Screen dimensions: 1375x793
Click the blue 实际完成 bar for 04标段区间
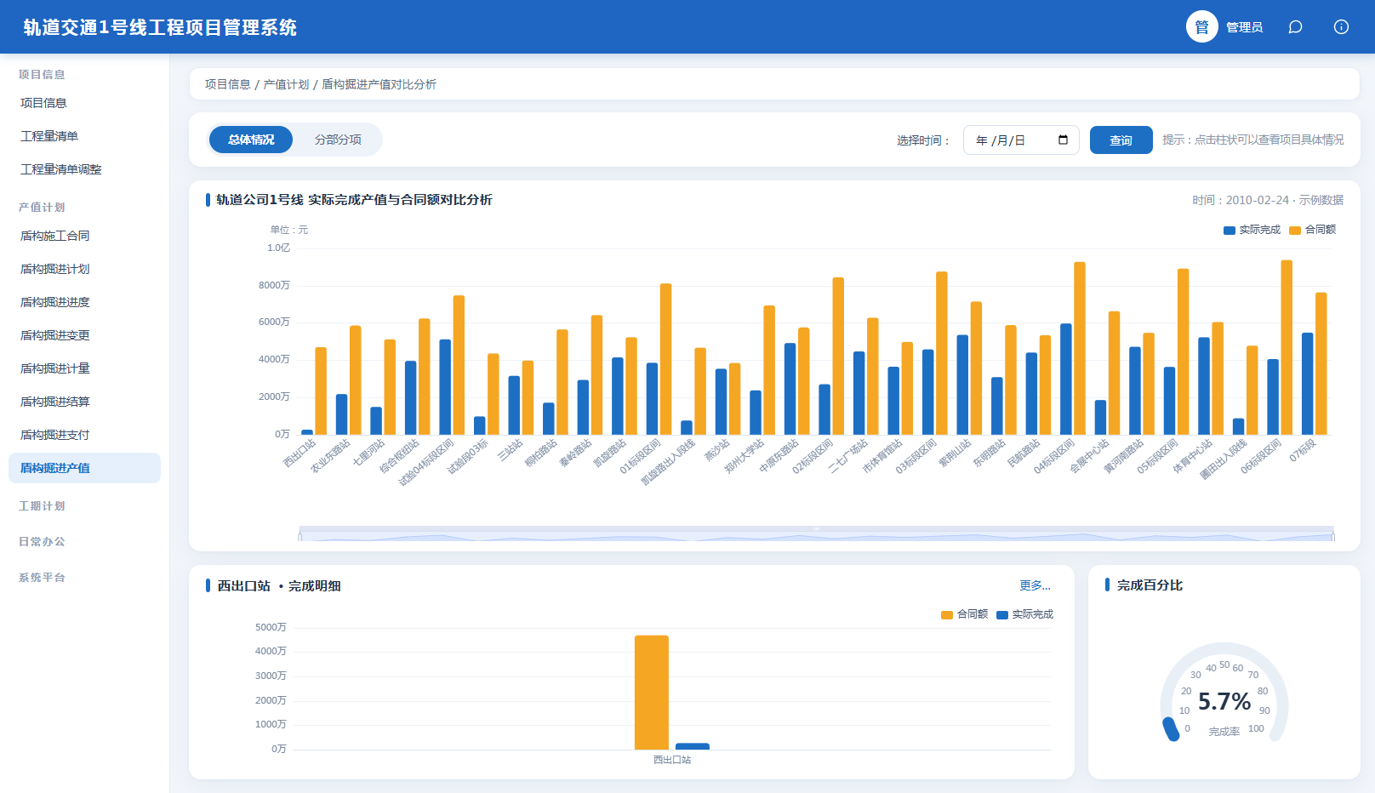pyautogui.click(x=1066, y=379)
